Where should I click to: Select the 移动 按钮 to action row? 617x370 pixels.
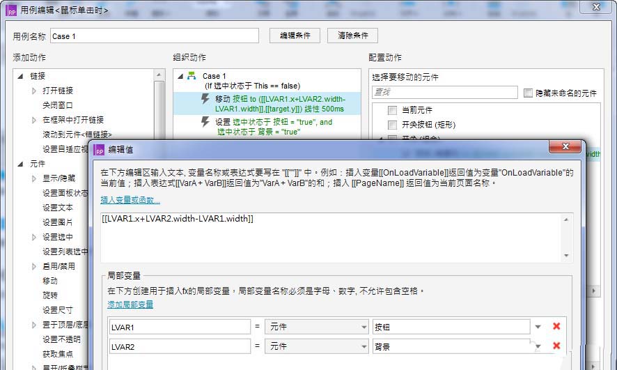[267, 104]
